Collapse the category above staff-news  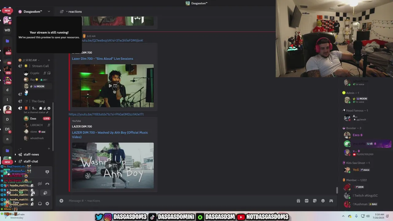20,149
